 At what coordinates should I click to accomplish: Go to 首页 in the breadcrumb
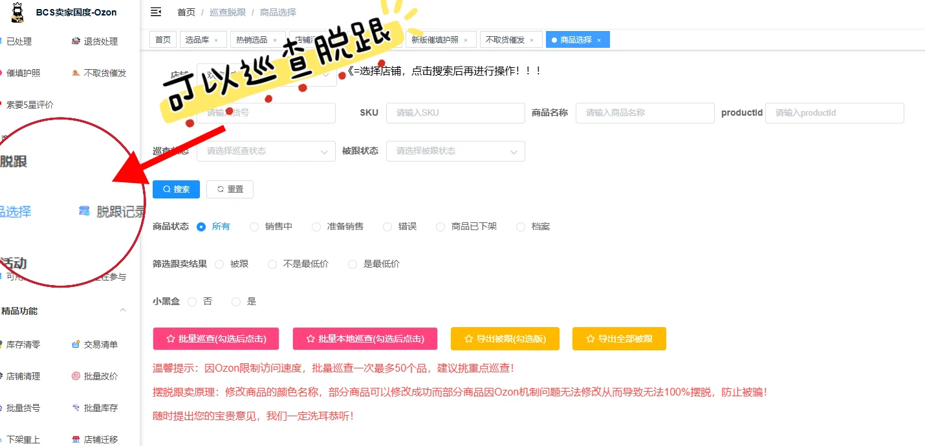[x=186, y=12]
